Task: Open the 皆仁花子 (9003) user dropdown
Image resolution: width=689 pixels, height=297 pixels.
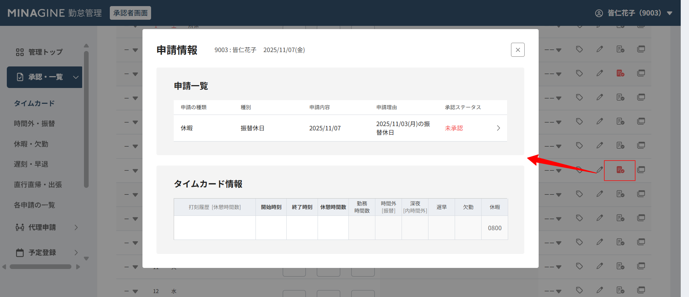Action: coord(669,13)
